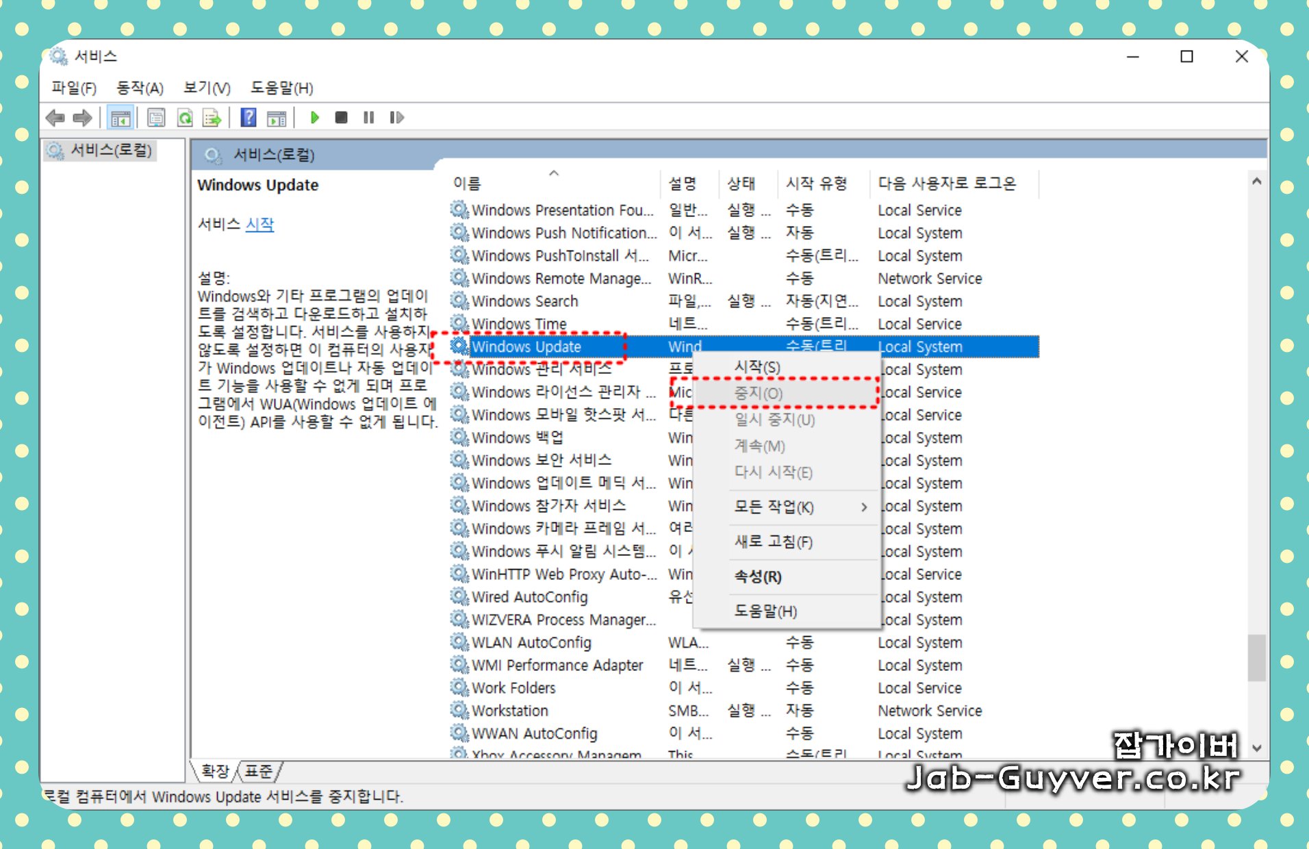Image resolution: width=1309 pixels, height=849 pixels.
Task: Click the scrollbar up arrow
Action: point(1256,181)
